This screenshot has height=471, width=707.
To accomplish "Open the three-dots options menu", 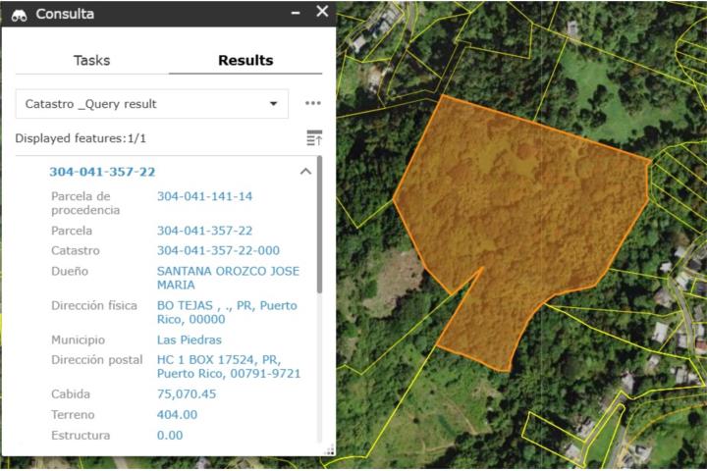I will (x=313, y=103).
